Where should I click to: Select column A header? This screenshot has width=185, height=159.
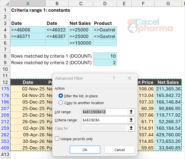click(28, 4)
